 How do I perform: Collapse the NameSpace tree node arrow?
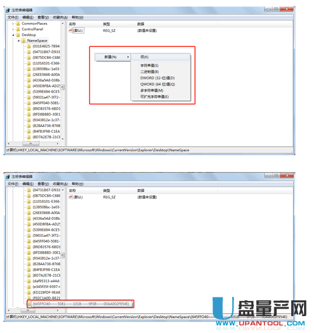19,41
